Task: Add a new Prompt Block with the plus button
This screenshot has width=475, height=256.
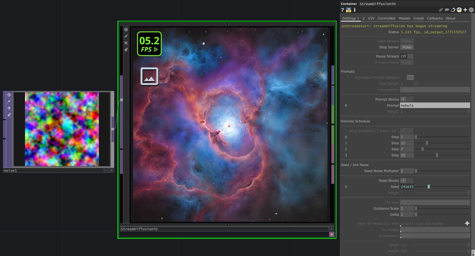Action: pos(403,99)
